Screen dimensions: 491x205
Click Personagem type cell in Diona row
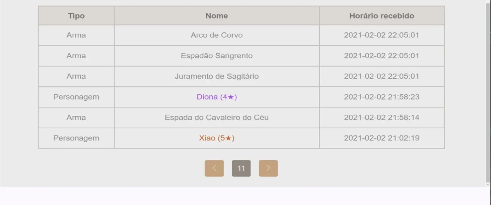point(76,97)
